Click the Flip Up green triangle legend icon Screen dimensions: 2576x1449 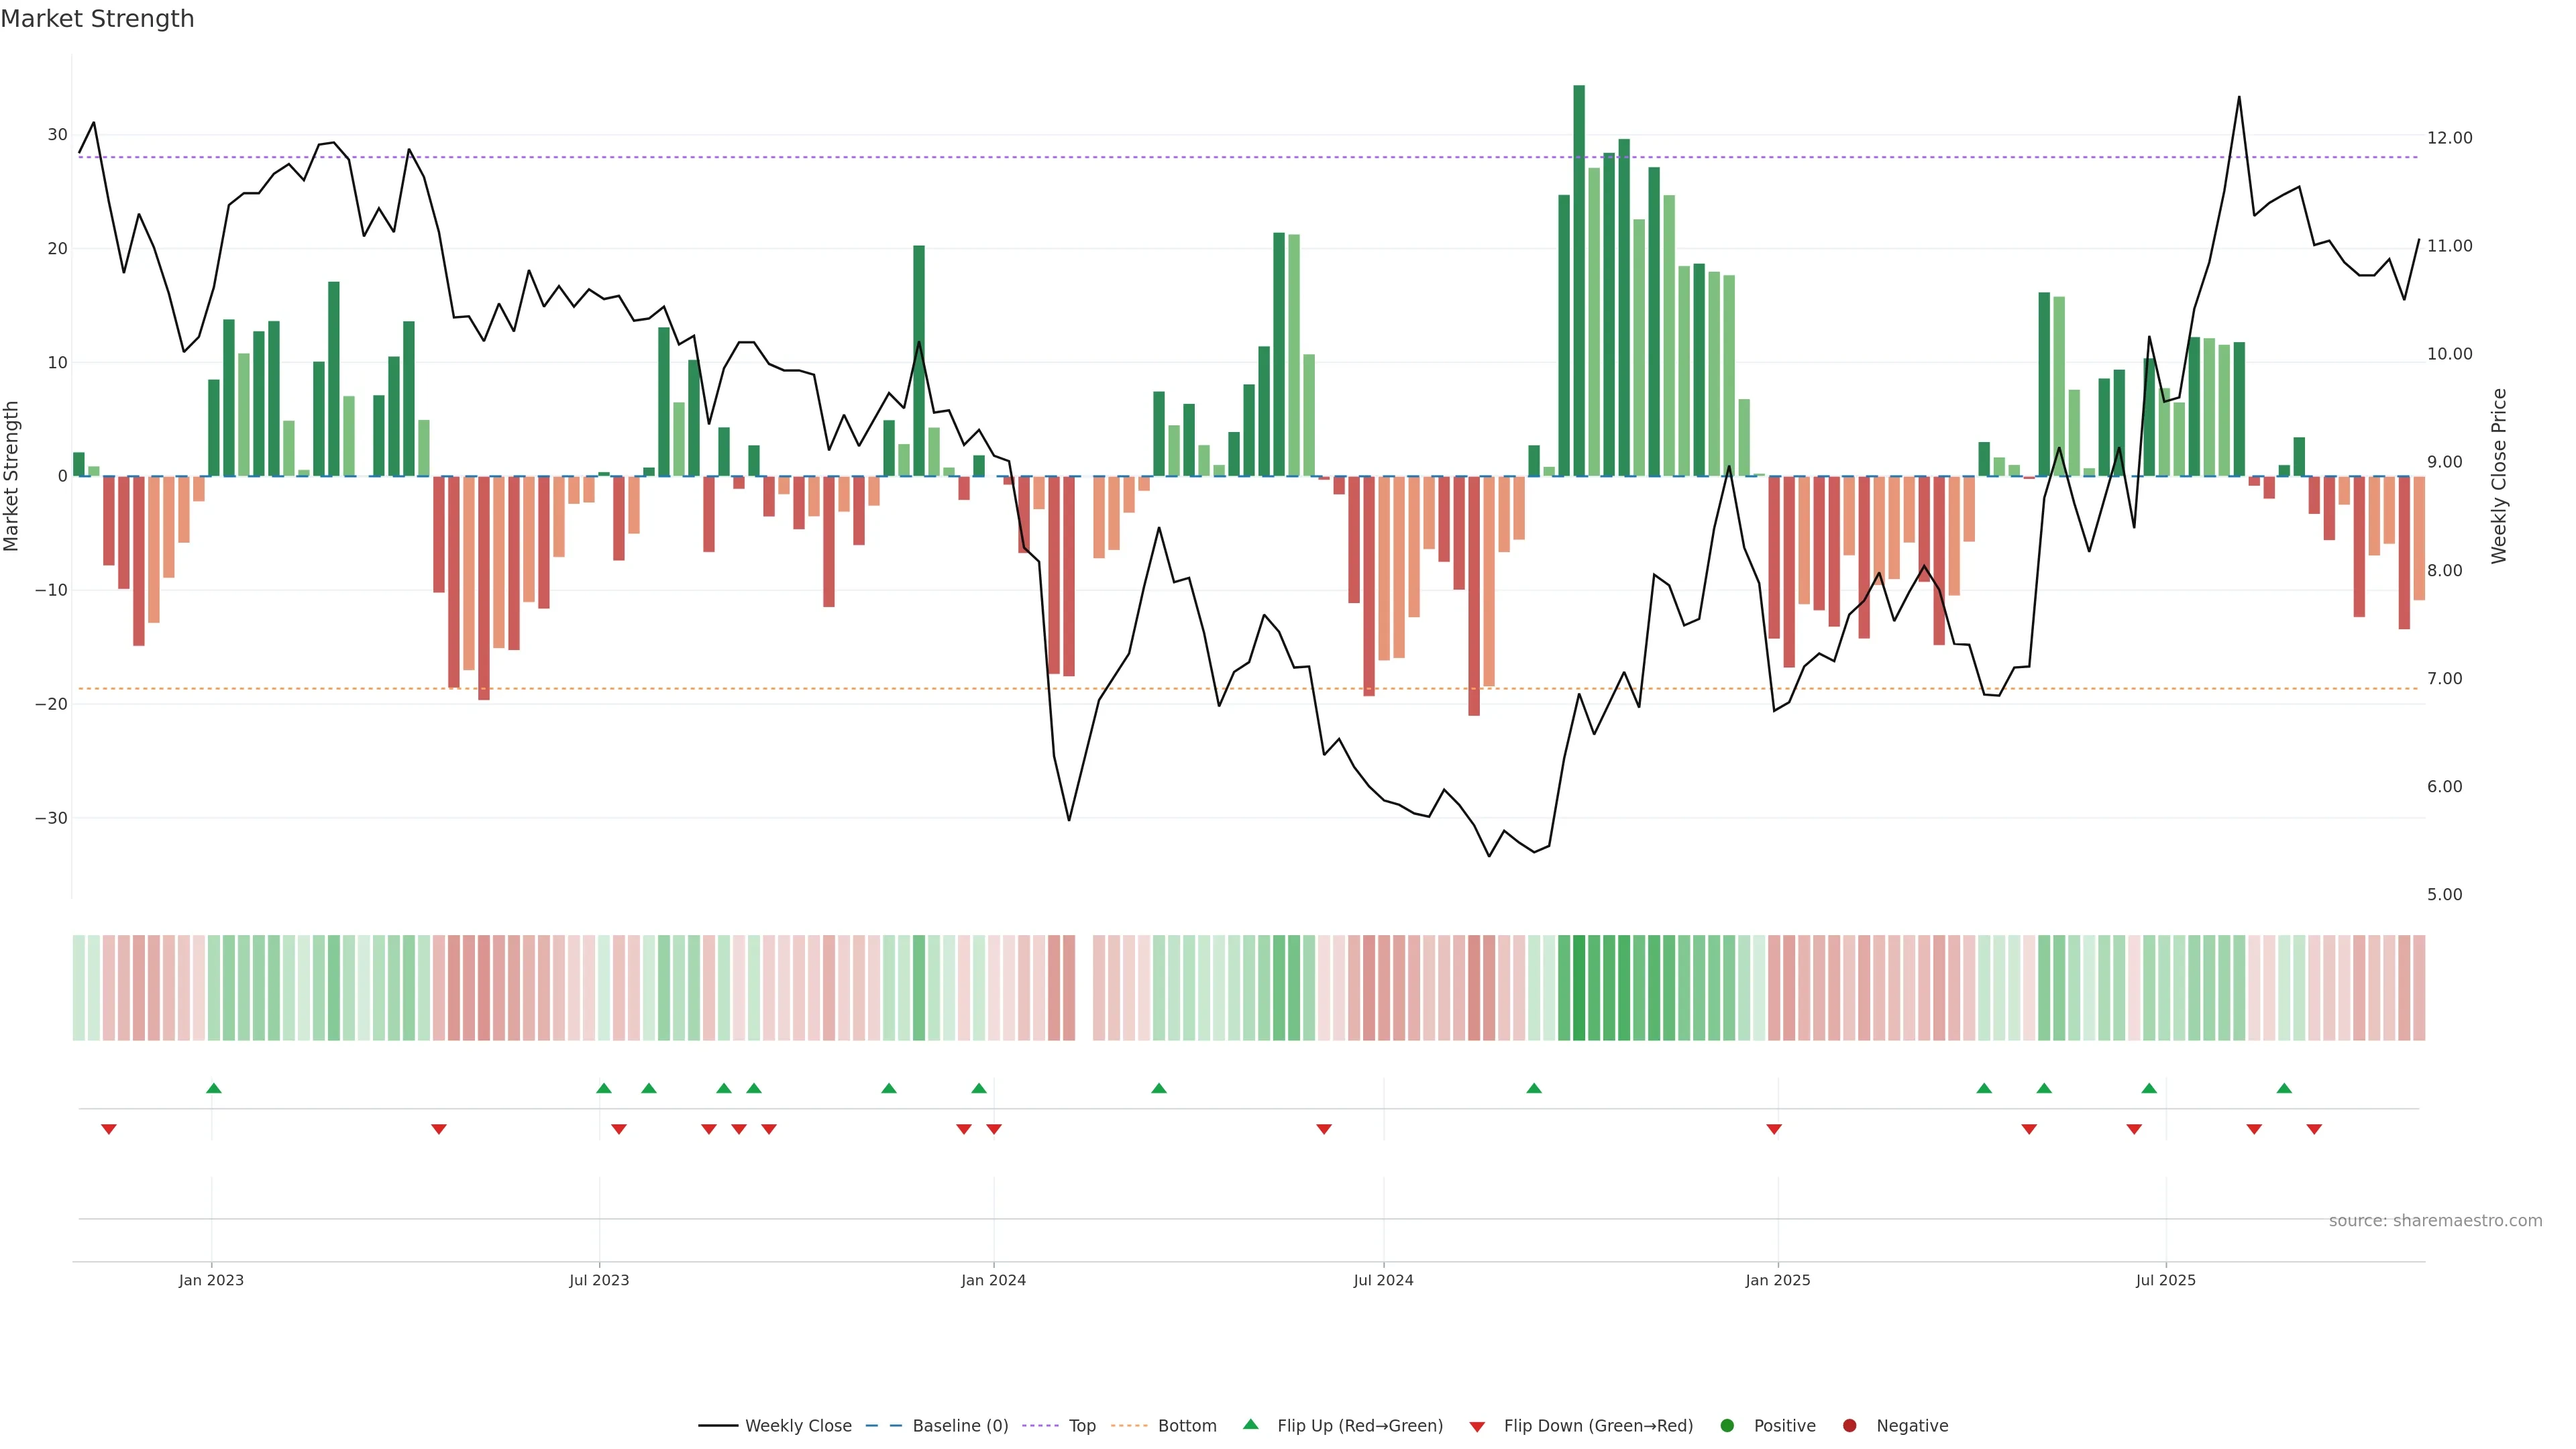pyautogui.click(x=1250, y=1425)
